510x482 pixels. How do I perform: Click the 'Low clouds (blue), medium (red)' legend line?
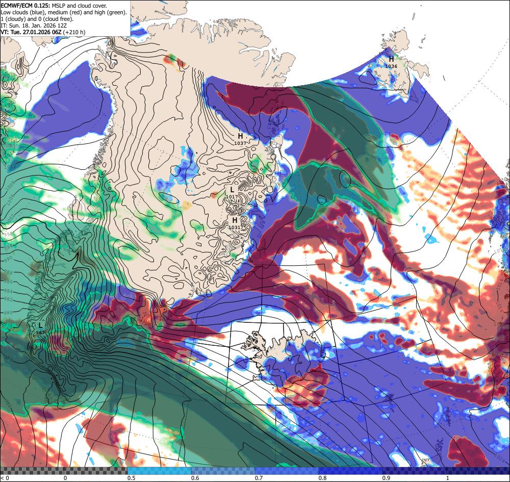pos(64,12)
